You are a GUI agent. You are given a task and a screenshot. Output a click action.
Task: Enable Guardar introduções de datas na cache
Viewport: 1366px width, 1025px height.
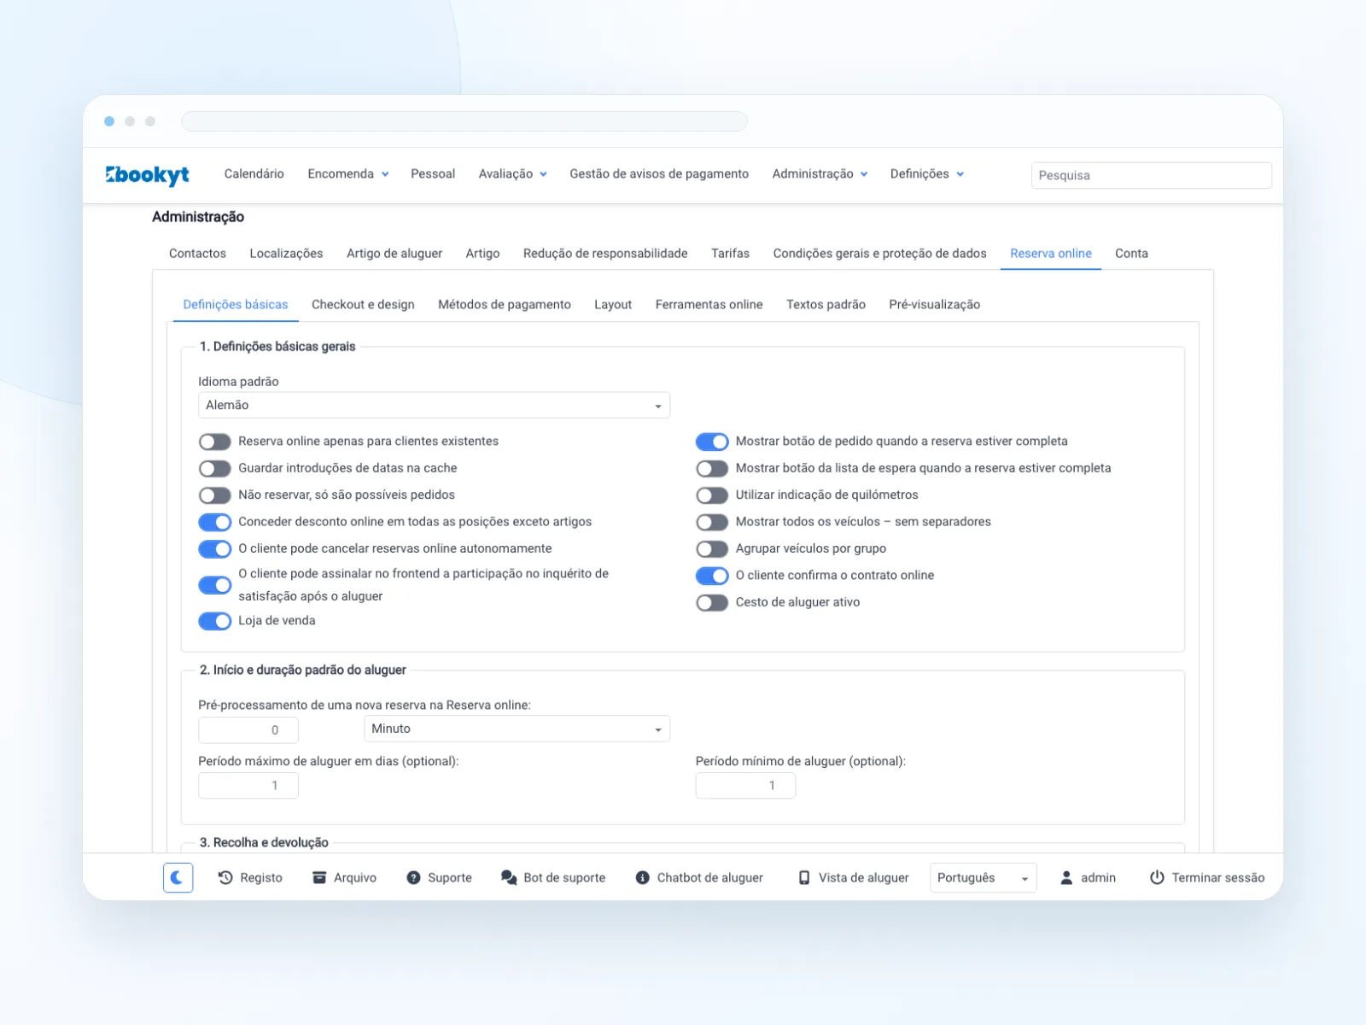pyautogui.click(x=215, y=468)
